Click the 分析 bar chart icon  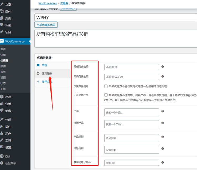pyautogui.click(x=2, y=103)
